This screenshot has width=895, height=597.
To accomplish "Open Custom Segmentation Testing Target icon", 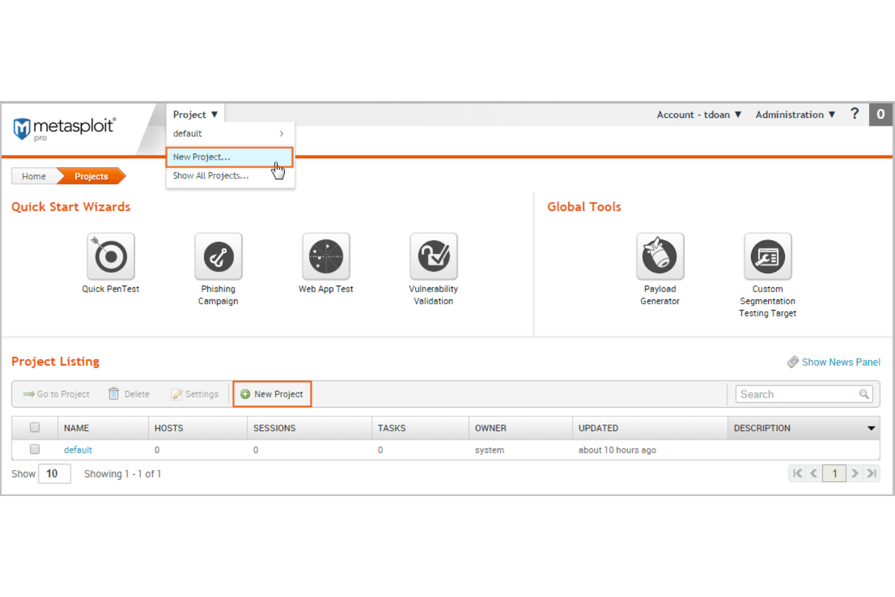I will click(767, 256).
